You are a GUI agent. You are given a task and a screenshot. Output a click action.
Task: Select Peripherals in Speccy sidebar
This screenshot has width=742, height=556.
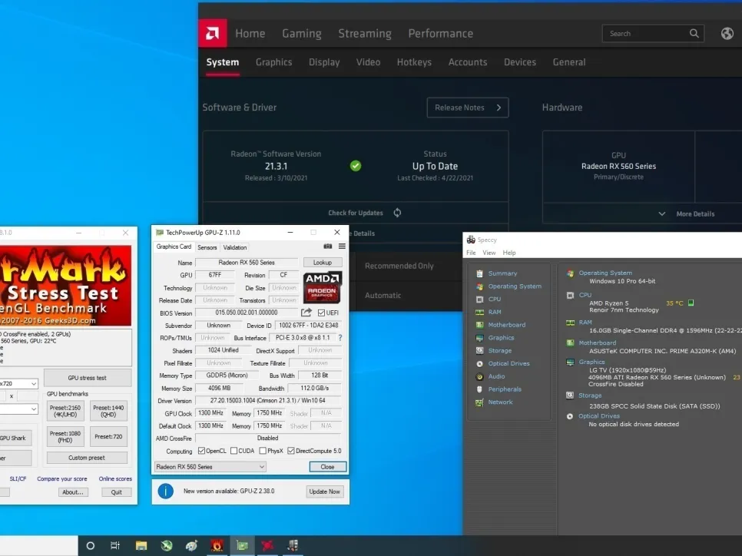click(x=505, y=389)
